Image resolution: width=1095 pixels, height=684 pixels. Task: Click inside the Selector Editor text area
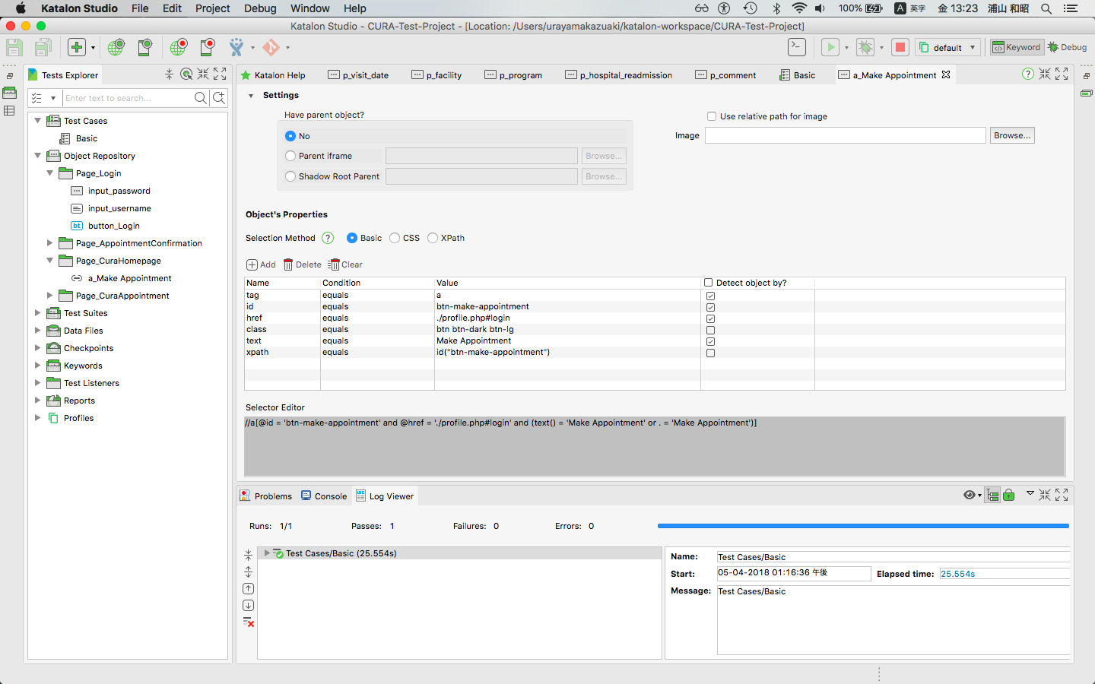[655, 447]
